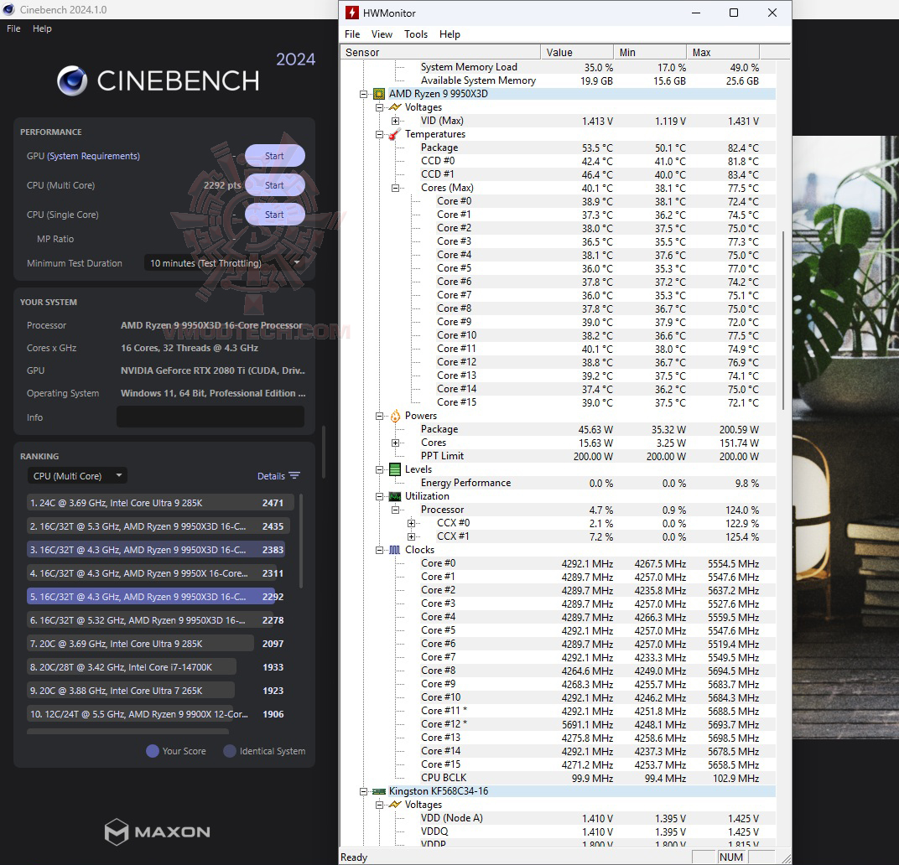899x865 pixels.
Task: Select the ranking entry scoring 2435
Action: [158, 526]
